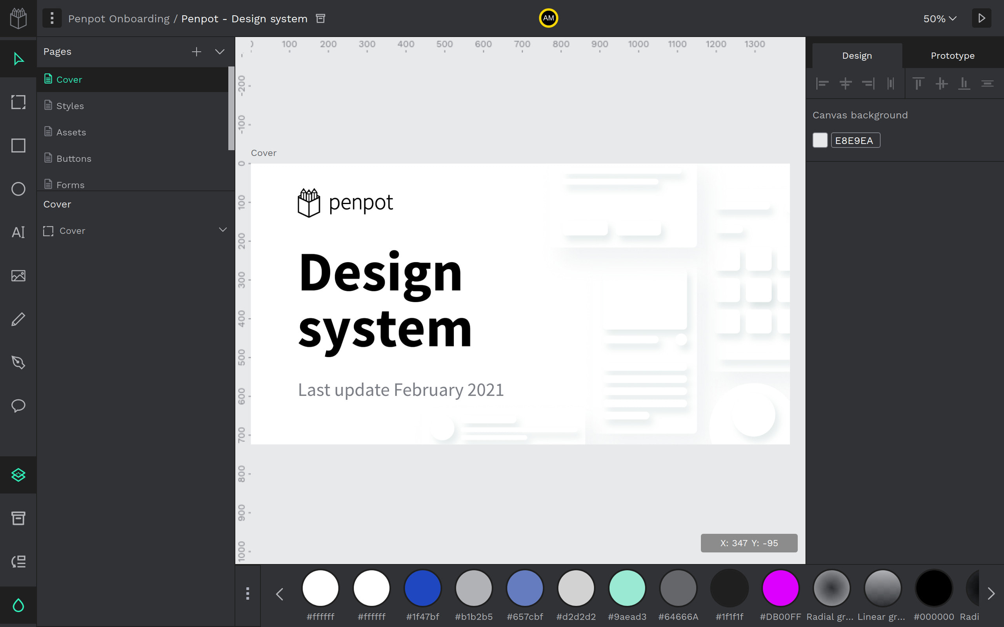This screenshot has height=627, width=1004.
Task: Add a new page with the plus button
Action: [x=196, y=51]
